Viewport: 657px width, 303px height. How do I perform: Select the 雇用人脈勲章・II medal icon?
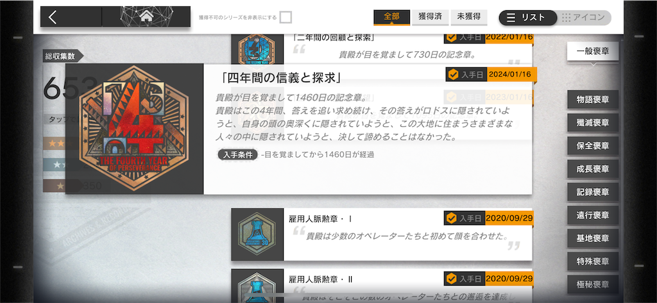pyautogui.click(x=257, y=286)
